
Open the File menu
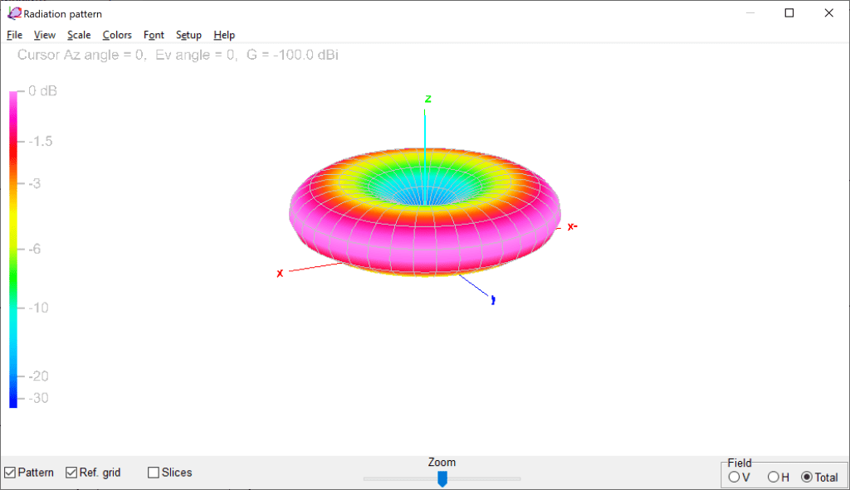[14, 35]
